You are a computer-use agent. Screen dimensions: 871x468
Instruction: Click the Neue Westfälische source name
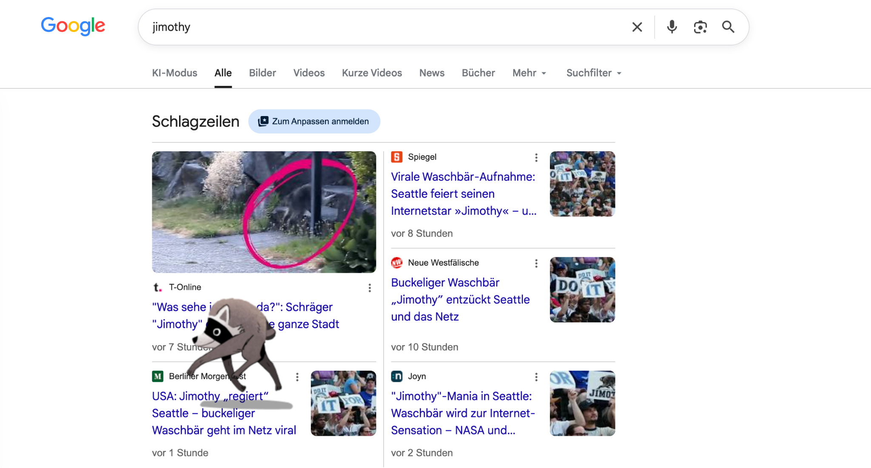(444, 263)
